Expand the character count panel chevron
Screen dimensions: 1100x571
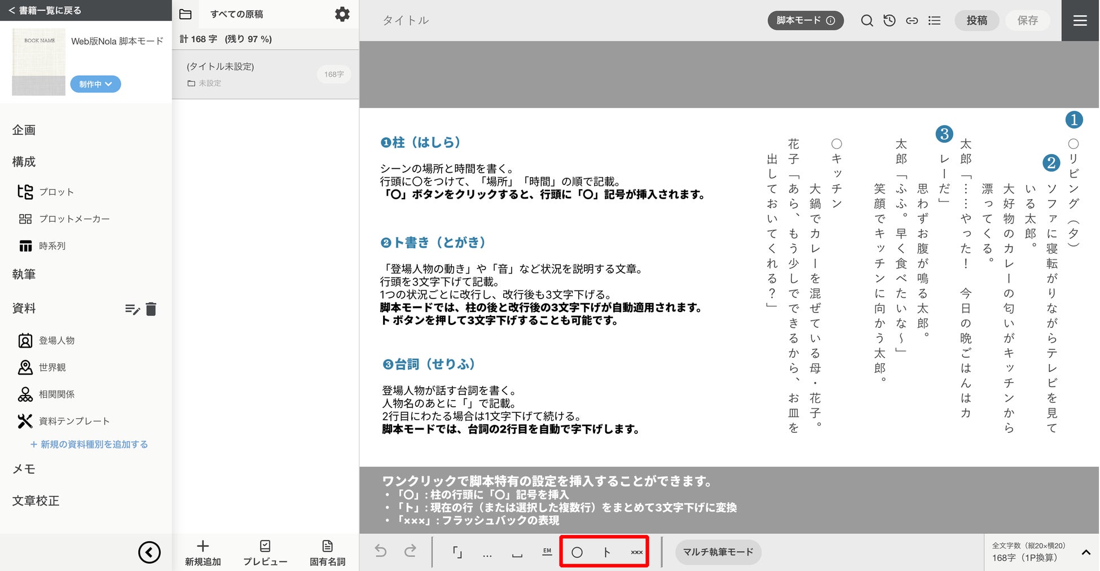[1086, 553]
